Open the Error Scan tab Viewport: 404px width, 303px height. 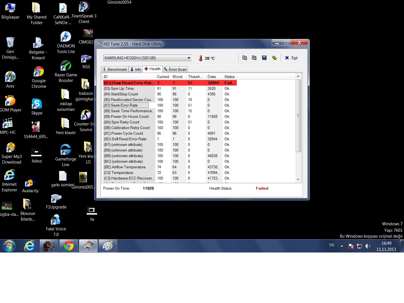[175, 69]
